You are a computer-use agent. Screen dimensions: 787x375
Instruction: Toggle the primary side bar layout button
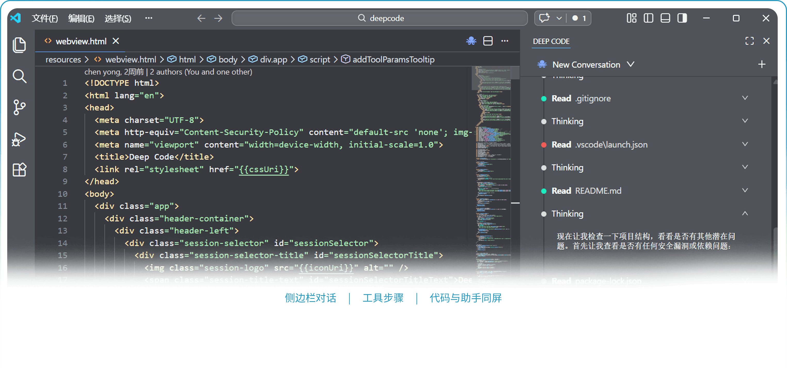648,18
